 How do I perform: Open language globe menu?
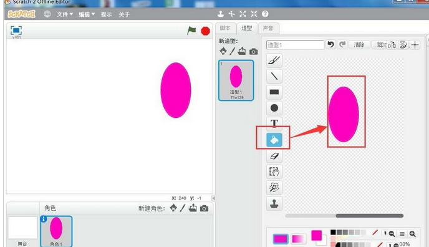point(47,14)
